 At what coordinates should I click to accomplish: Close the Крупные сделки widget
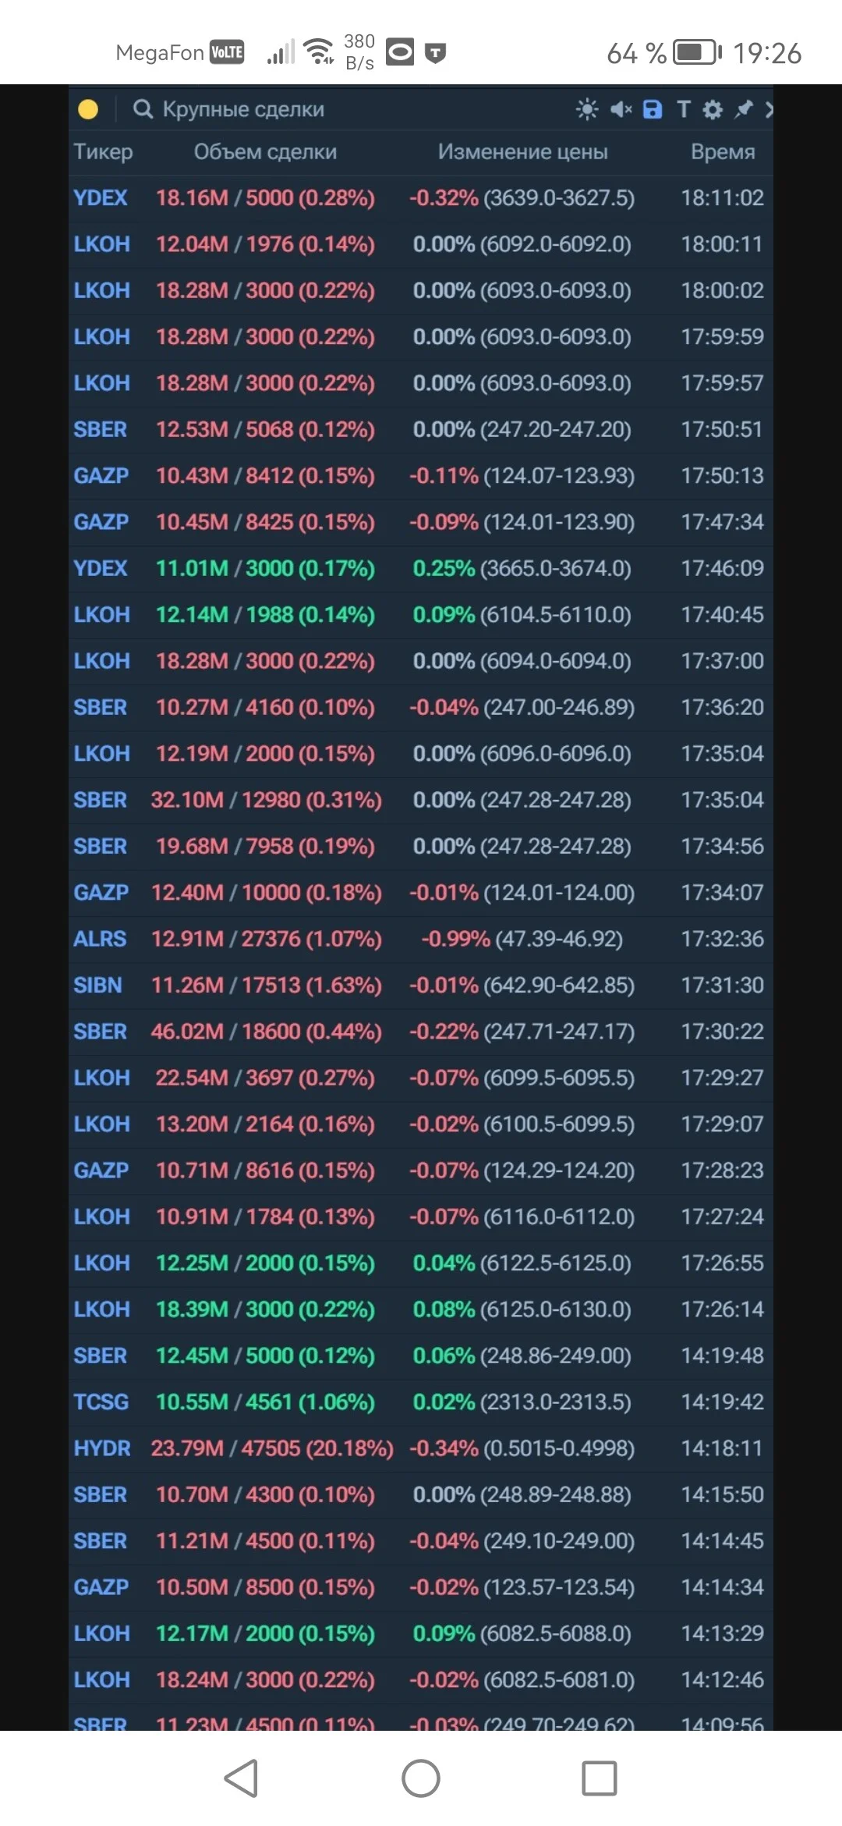coord(769,109)
